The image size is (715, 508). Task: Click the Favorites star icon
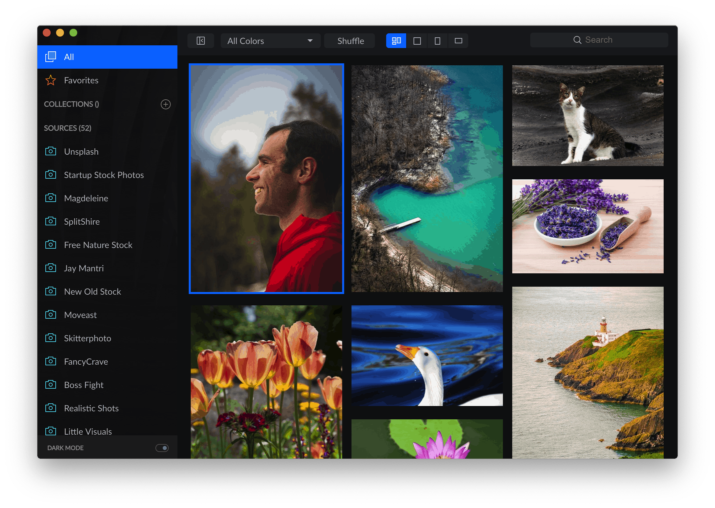(51, 80)
